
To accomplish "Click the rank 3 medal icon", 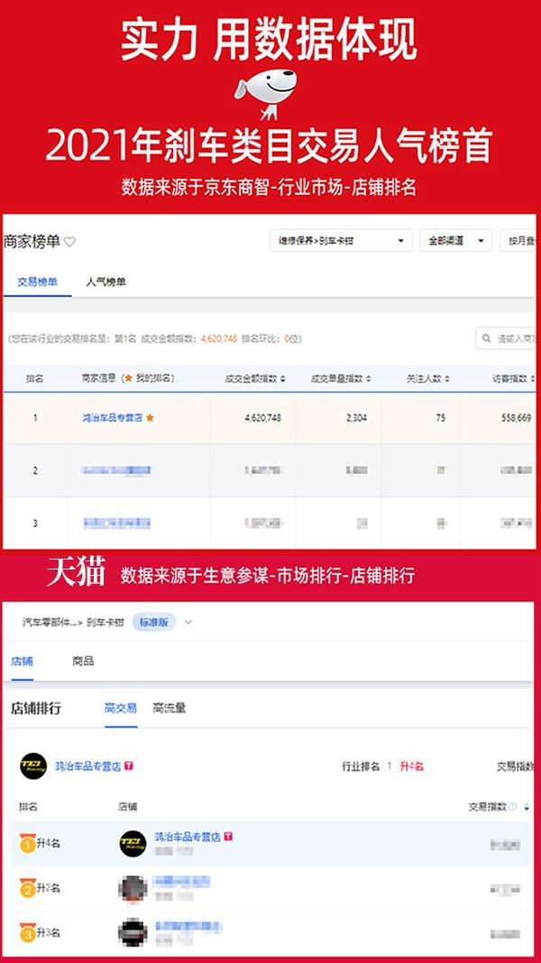I will tap(27, 933).
